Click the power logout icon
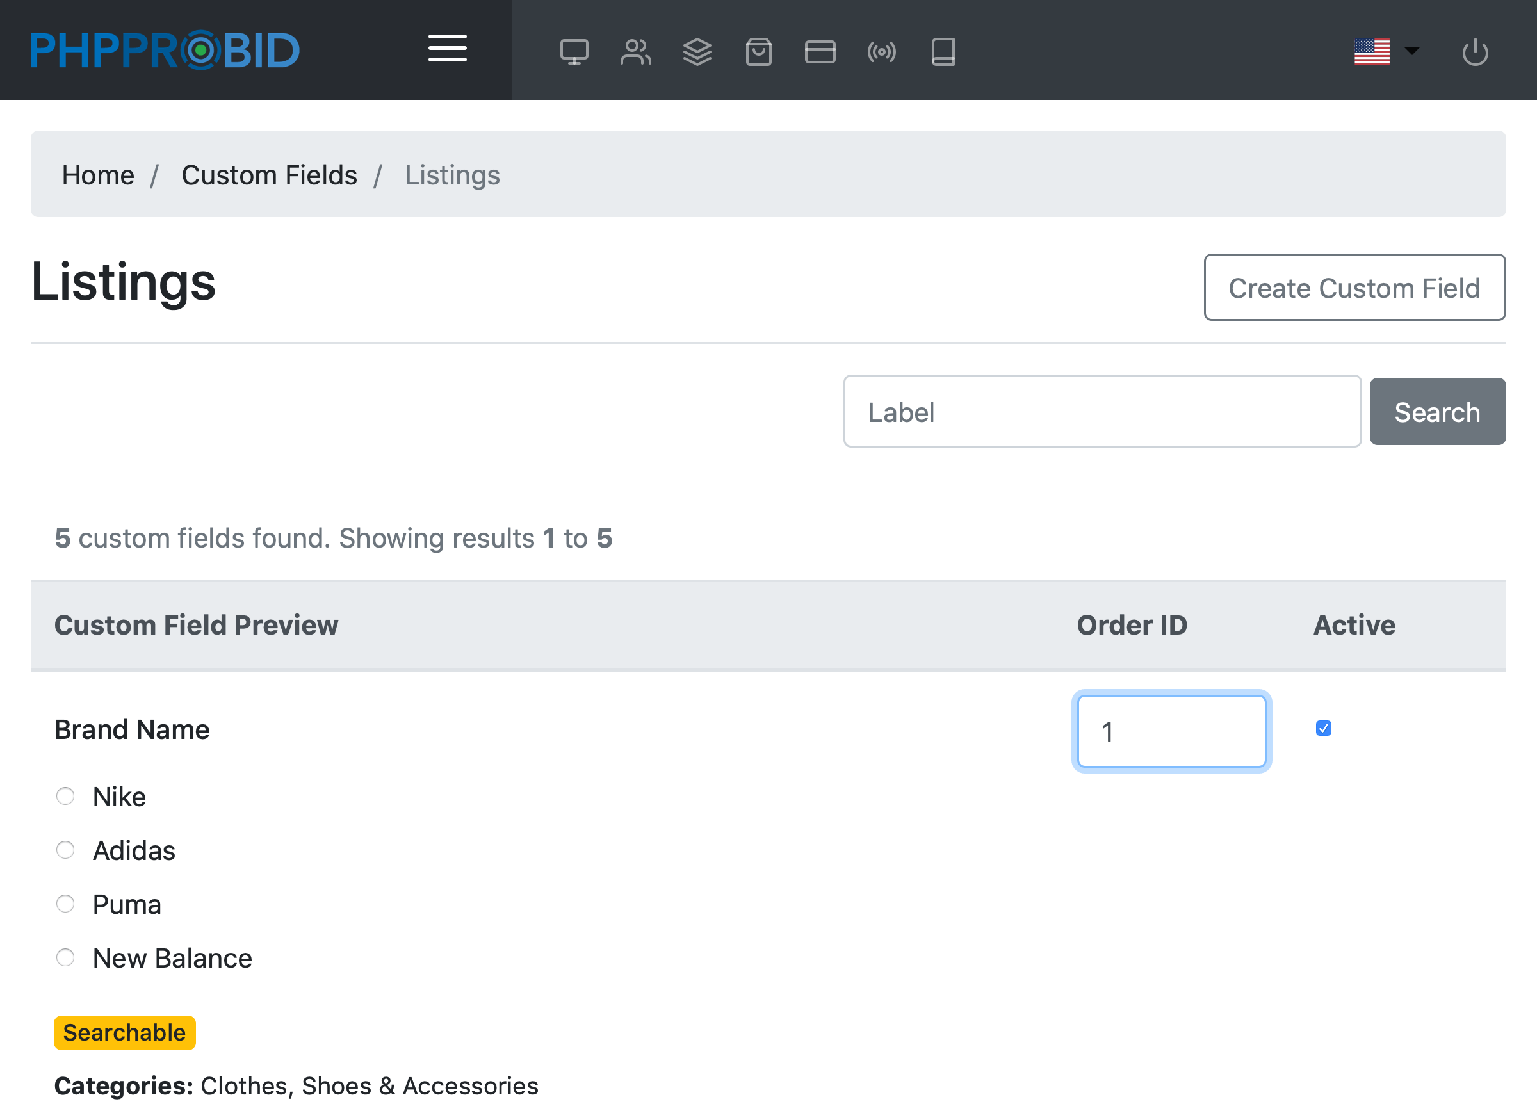The image size is (1537, 1104). click(x=1474, y=51)
